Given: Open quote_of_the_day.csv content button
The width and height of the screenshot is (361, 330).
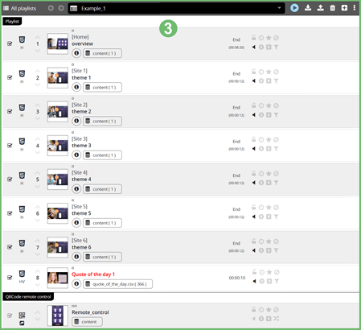Looking at the screenshot, I should point(117,284).
